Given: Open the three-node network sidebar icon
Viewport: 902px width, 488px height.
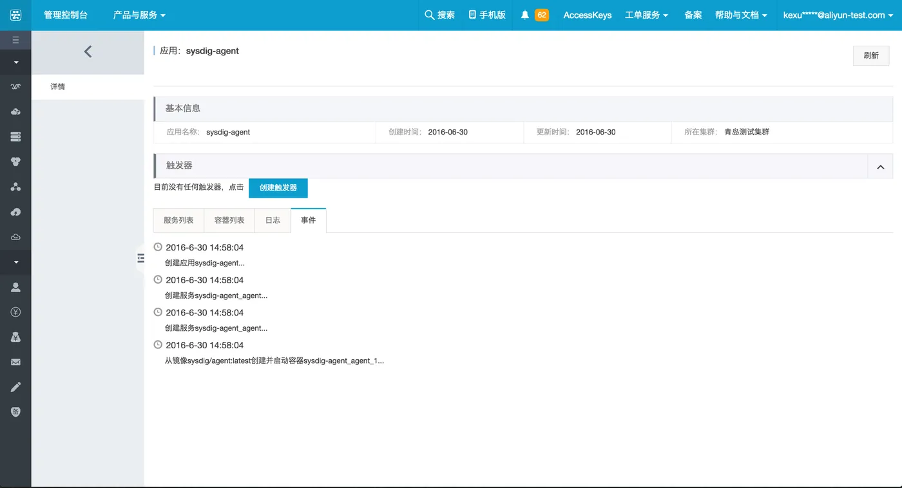Looking at the screenshot, I should pyautogui.click(x=15, y=187).
